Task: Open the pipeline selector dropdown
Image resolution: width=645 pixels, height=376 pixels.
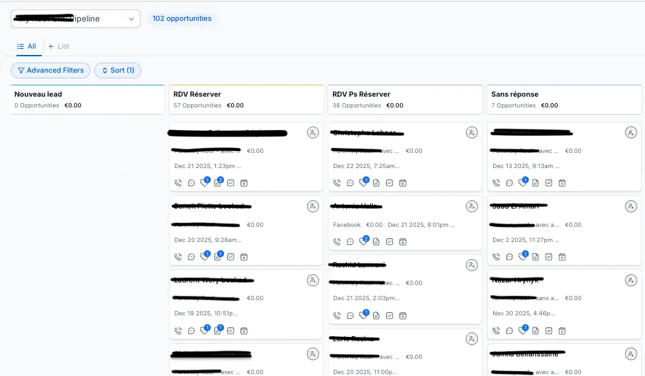Action: [x=75, y=19]
